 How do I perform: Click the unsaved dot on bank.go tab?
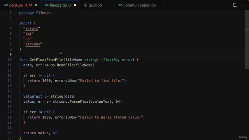tap(36, 5)
